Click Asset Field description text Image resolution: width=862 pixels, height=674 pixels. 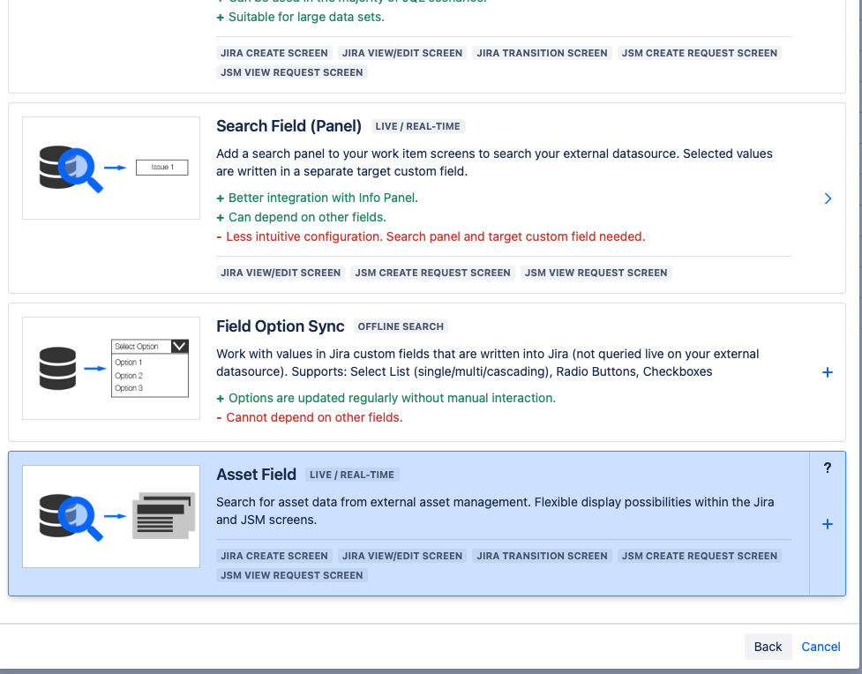tap(495, 511)
